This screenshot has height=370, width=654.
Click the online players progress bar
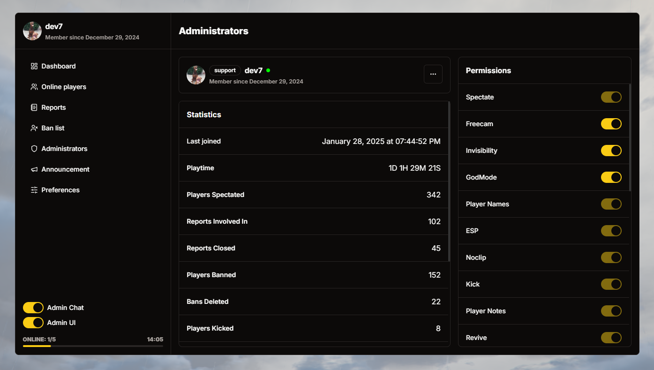[93, 346]
